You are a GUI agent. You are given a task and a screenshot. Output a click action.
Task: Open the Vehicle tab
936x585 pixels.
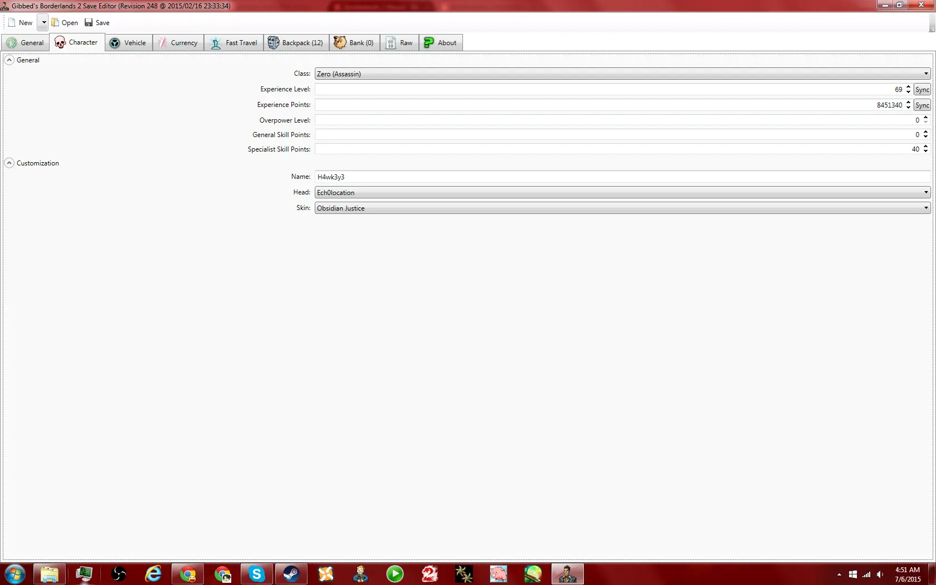[x=129, y=43]
